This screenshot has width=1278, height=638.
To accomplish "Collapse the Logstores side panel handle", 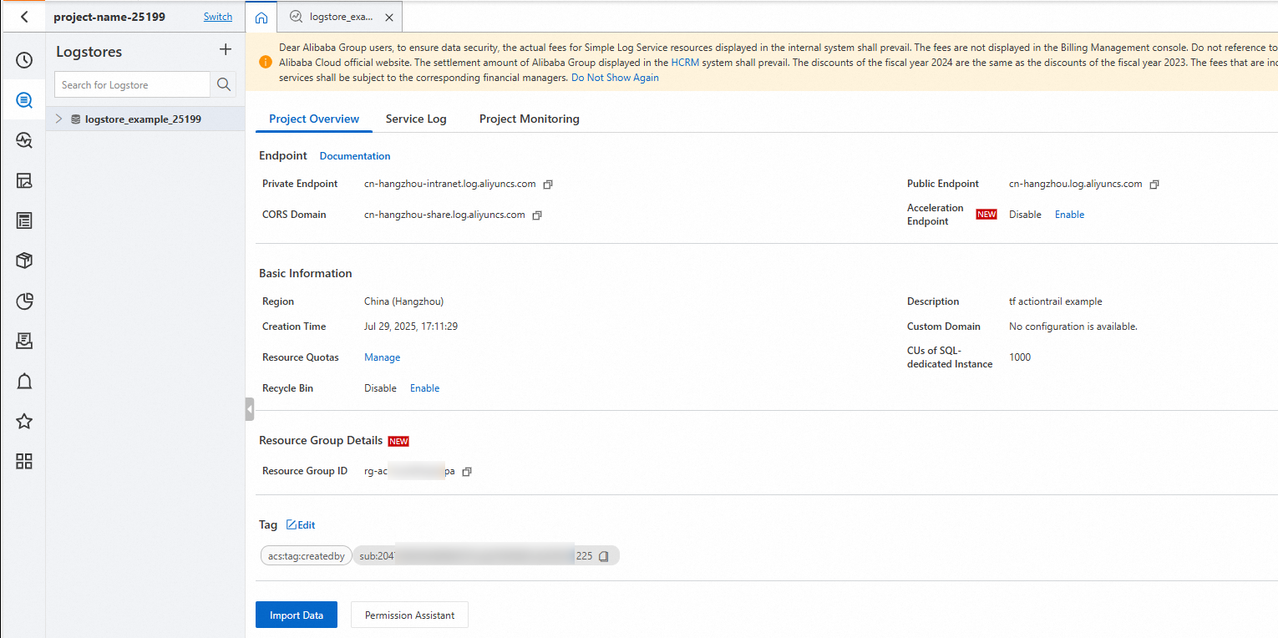I will (249, 409).
